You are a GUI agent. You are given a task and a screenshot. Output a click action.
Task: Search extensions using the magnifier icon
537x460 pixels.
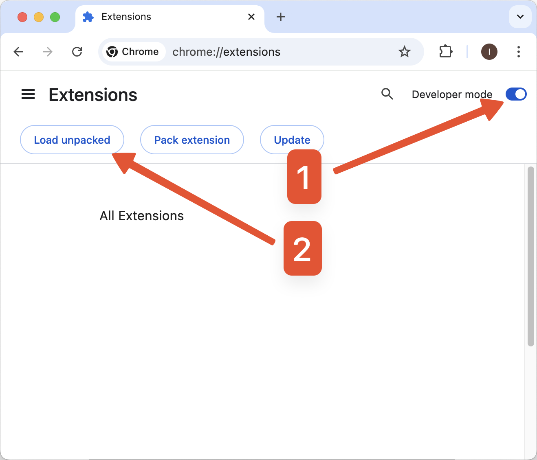[387, 94]
